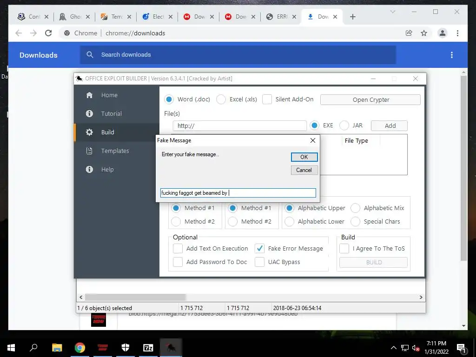Focus the Search downloads field
Viewport: 476px width, 357px height.
pyautogui.click(x=238, y=55)
